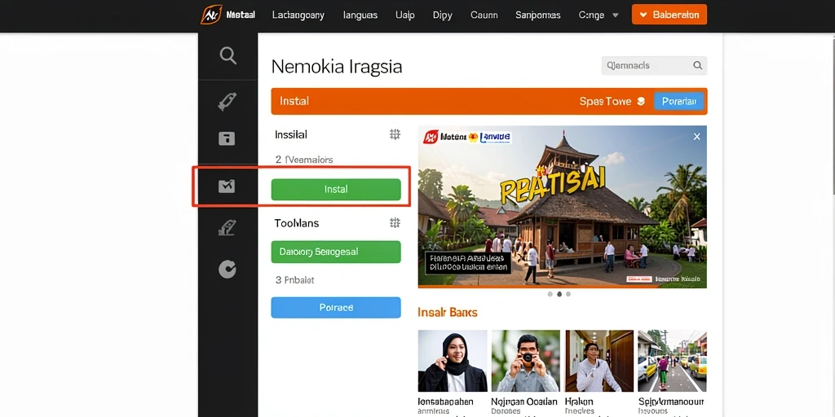
Task: Click the Njigran Ooatian caption
Action: point(524,402)
